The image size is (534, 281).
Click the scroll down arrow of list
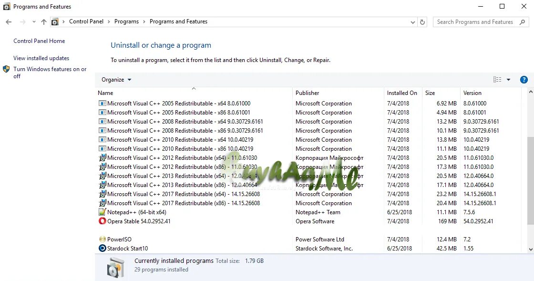tap(531, 250)
